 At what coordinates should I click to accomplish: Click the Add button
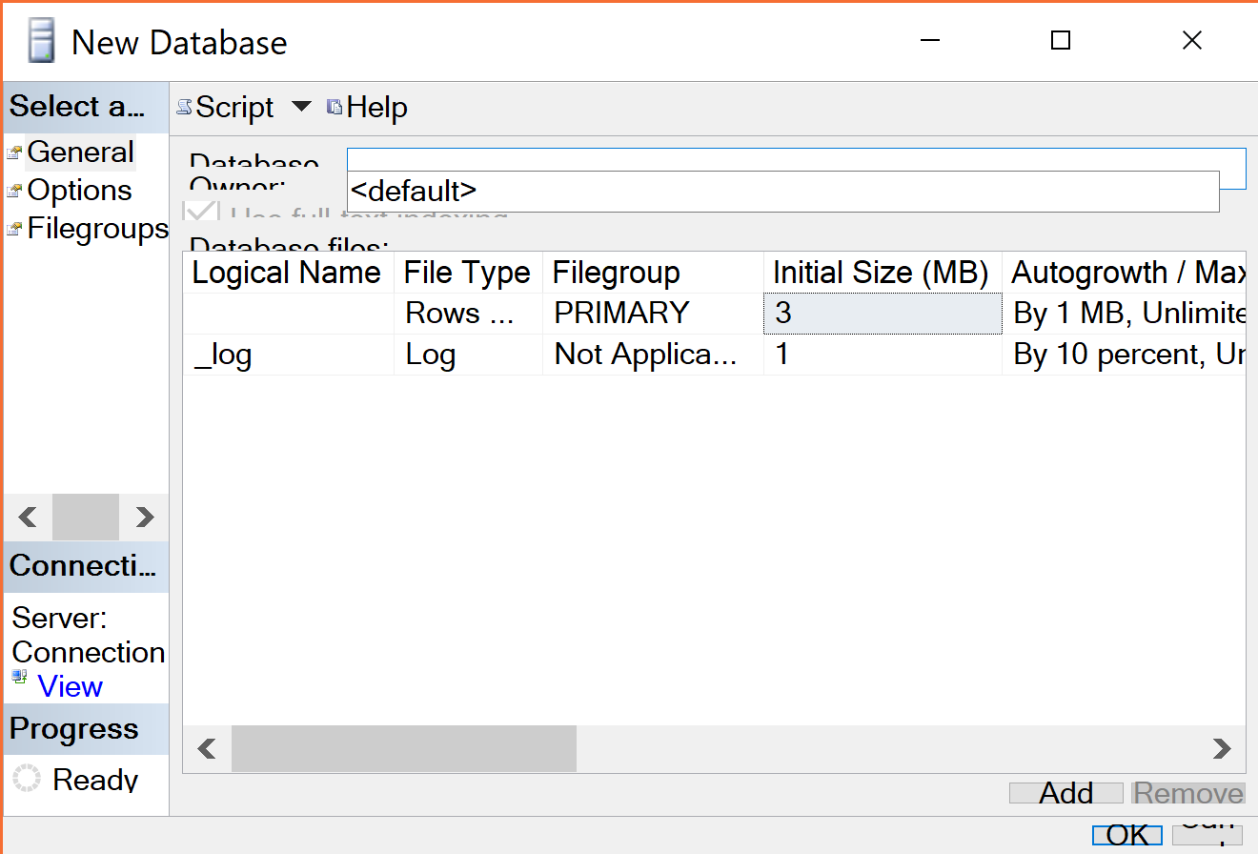coord(1065,792)
